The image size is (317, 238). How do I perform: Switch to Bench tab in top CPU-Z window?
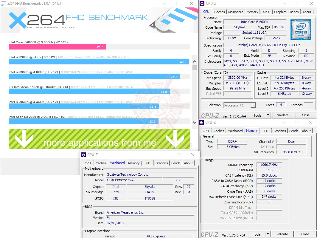(x=294, y=12)
